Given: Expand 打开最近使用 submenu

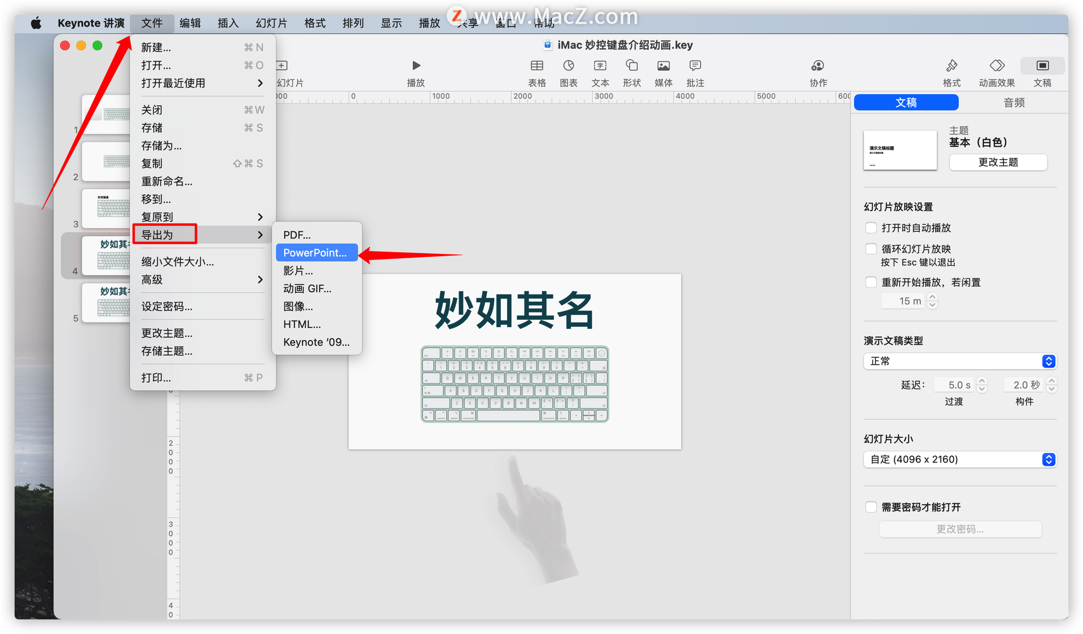Looking at the screenshot, I should coord(202,83).
